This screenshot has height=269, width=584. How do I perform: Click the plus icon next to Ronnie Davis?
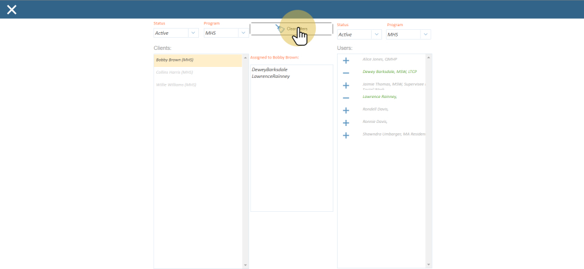click(x=346, y=123)
